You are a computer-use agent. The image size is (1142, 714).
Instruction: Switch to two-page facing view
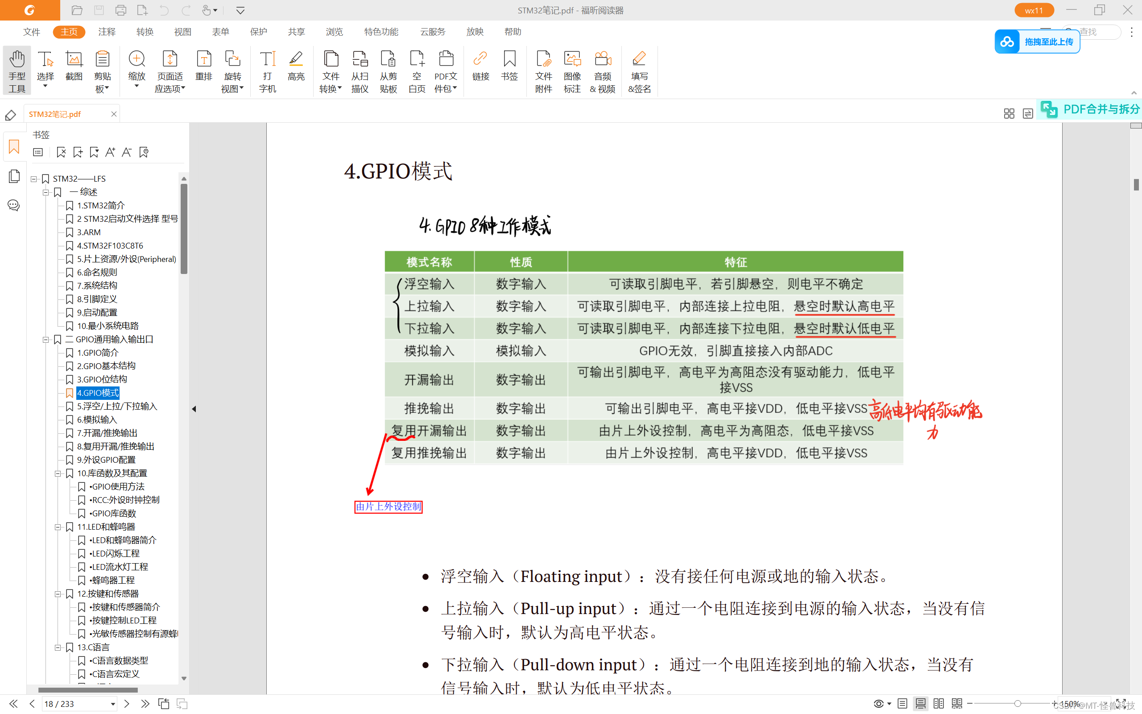click(939, 704)
